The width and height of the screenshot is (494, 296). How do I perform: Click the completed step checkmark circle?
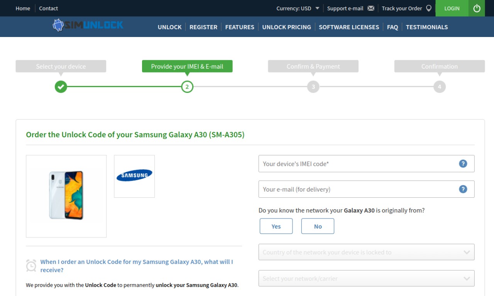click(x=61, y=87)
